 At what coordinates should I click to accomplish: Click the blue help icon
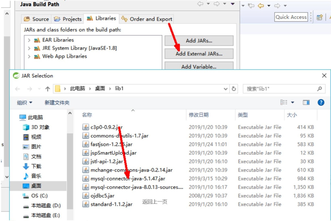(321, 103)
